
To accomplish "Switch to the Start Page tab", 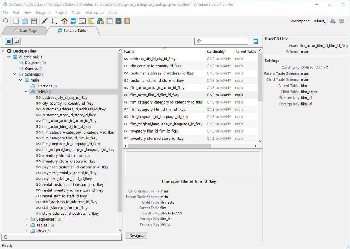I will pyautogui.click(x=25, y=31).
